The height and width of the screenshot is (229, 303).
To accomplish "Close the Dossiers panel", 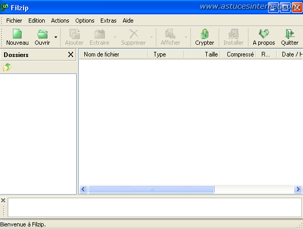I will (x=70, y=54).
